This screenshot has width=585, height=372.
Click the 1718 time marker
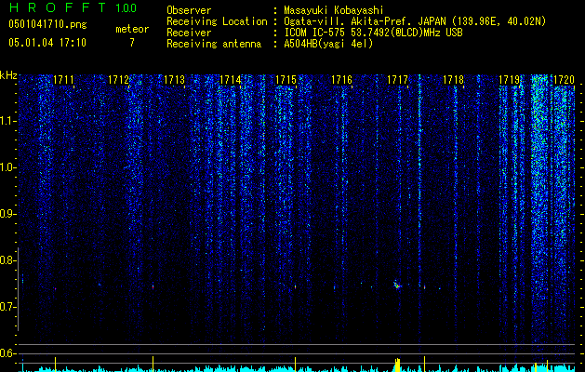pyautogui.click(x=453, y=80)
